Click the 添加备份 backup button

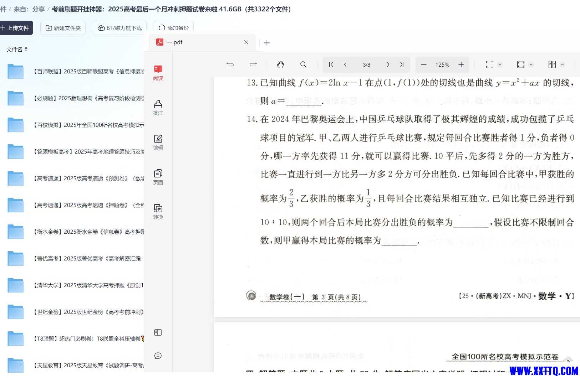click(x=174, y=28)
